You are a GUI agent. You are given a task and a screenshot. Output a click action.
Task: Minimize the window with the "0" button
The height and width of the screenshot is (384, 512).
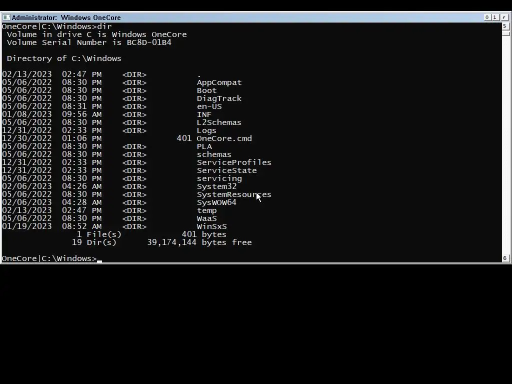point(487,17)
